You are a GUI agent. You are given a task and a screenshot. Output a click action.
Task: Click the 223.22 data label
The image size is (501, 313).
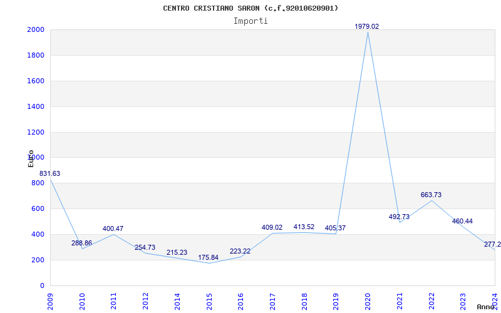click(240, 252)
